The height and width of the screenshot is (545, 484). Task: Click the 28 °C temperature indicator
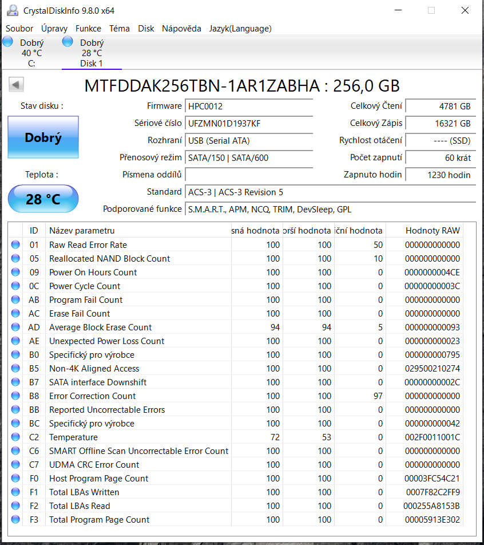(x=43, y=199)
